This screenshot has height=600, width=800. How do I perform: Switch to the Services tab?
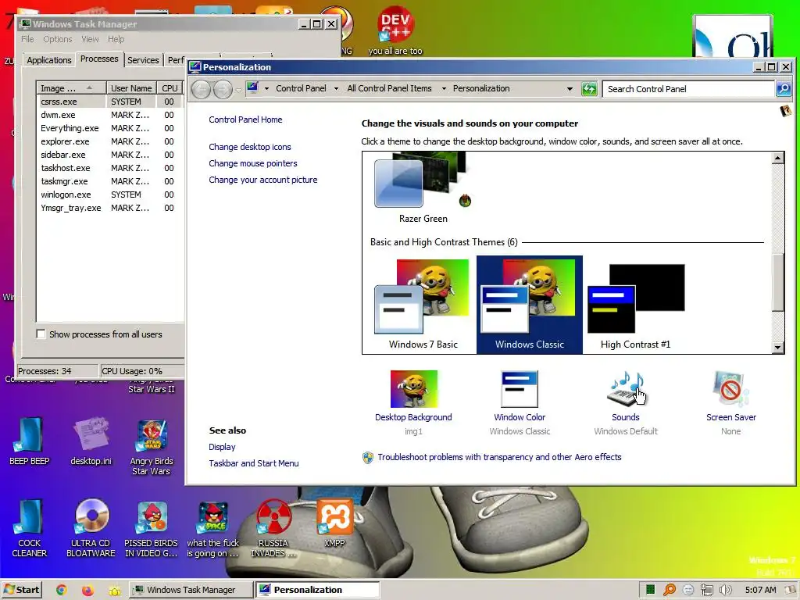pyautogui.click(x=143, y=60)
